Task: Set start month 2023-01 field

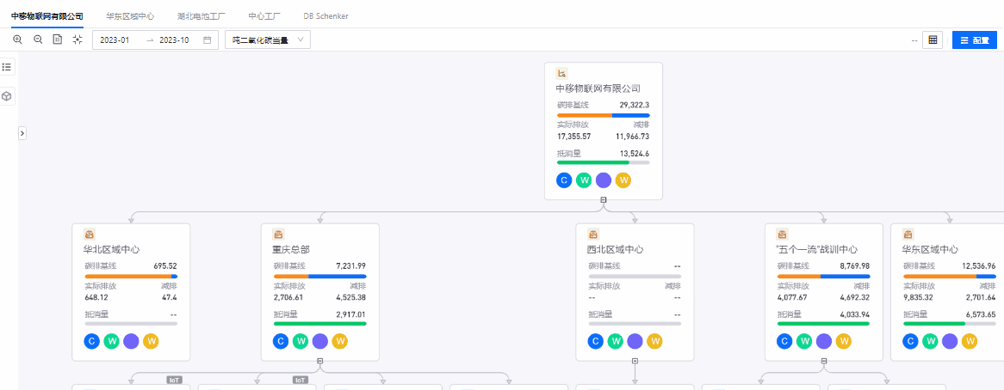Action: [115, 40]
